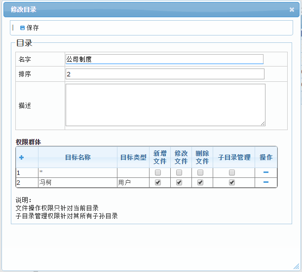Image resolution: width=302 pixels, height=272 pixels.
Task: Click the plus icon to add permission row
Action: pyautogui.click(x=21, y=157)
